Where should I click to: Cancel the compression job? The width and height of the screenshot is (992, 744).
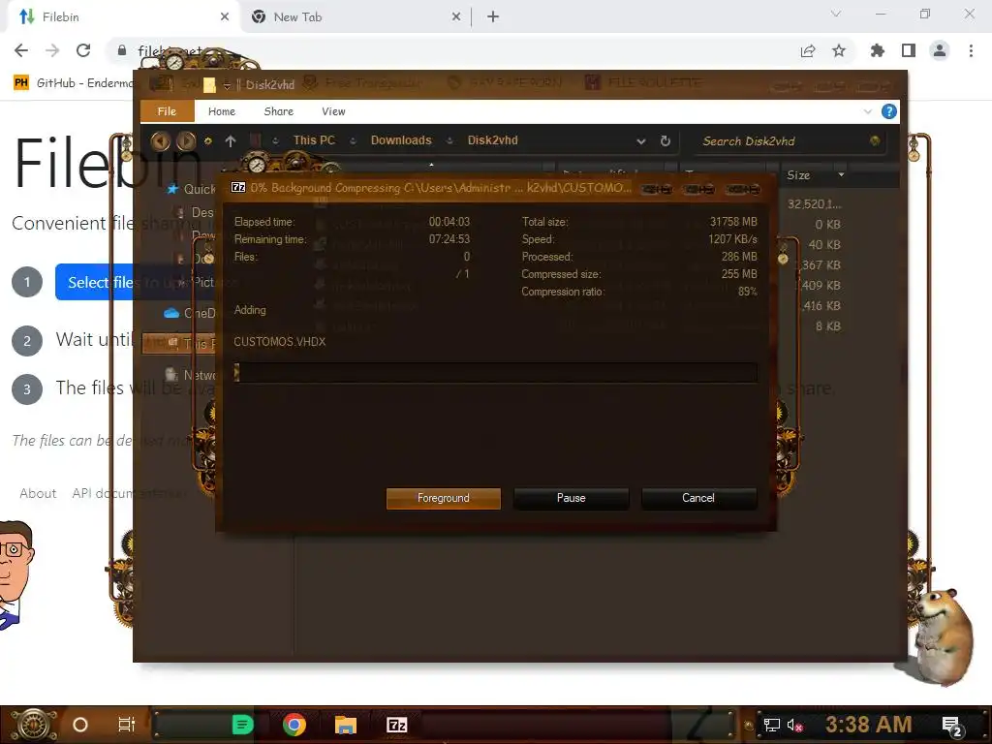tap(698, 498)
